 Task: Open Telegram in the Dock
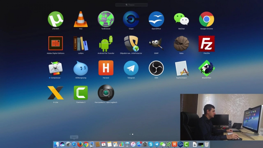pyautogui.click(x=157, y=144)
